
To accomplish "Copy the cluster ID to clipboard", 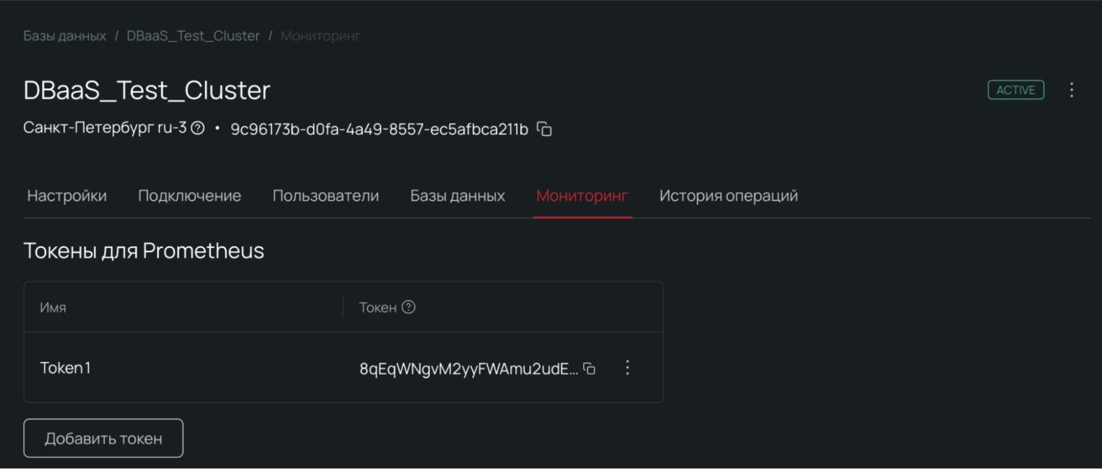I will [x=545, y=129].
